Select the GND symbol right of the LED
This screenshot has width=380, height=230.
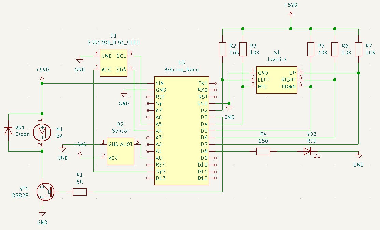click(358, 156)
